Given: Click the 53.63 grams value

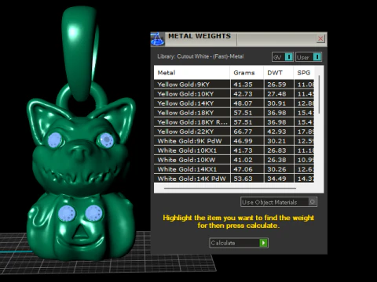Looking at the screenshot, I should [x=243, y=179].
